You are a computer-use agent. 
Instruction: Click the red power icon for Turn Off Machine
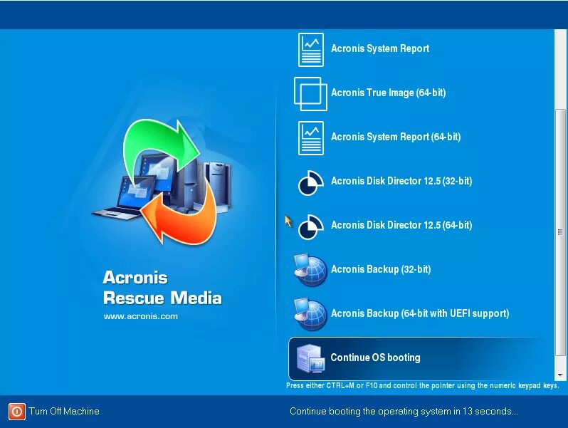[16, 412]
